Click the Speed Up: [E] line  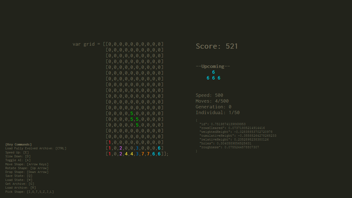(x=17, y=152)
